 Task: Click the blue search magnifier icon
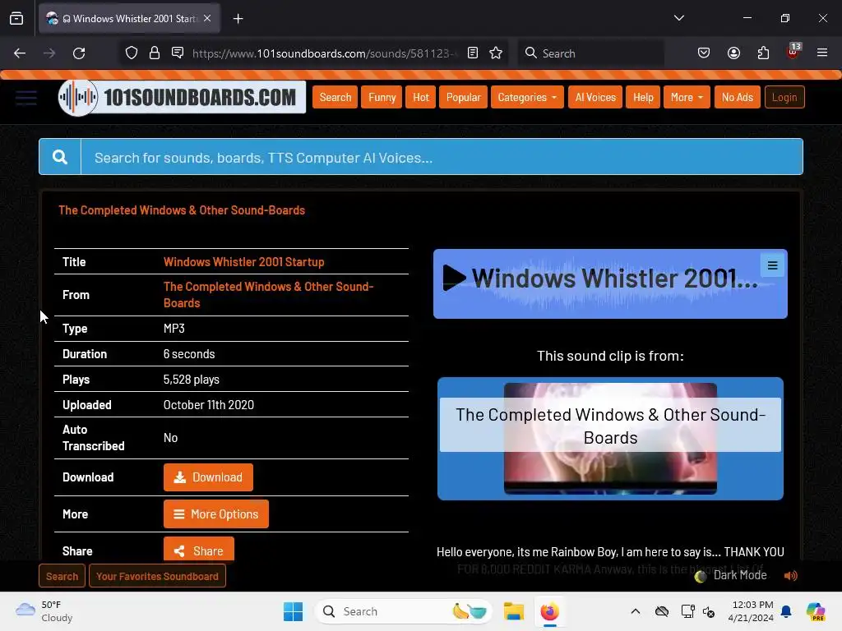tap(60, 157)
